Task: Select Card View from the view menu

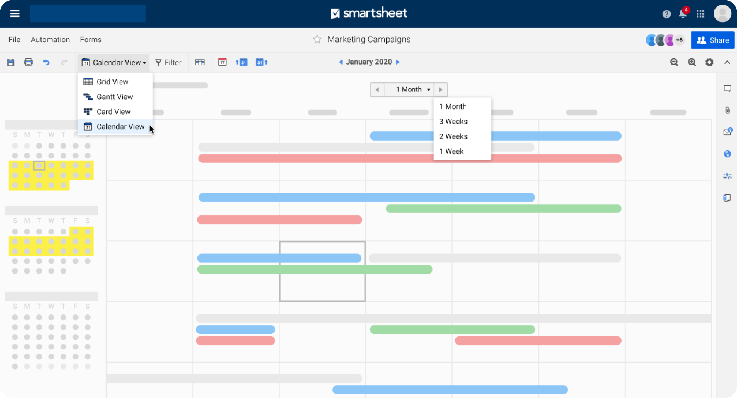Action: point(115,112)
